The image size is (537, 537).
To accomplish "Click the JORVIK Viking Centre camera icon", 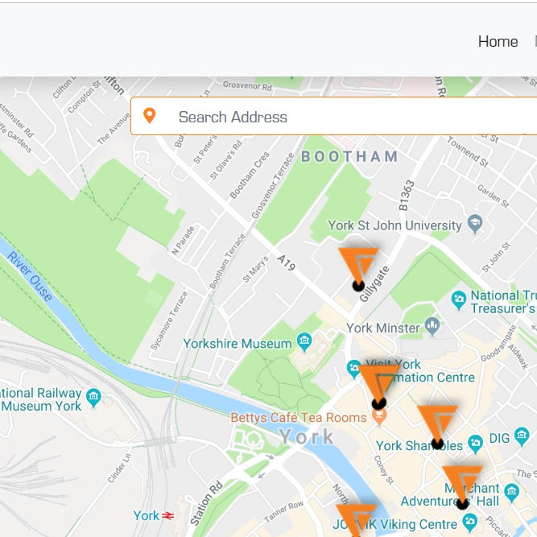I will click(470, 523).
